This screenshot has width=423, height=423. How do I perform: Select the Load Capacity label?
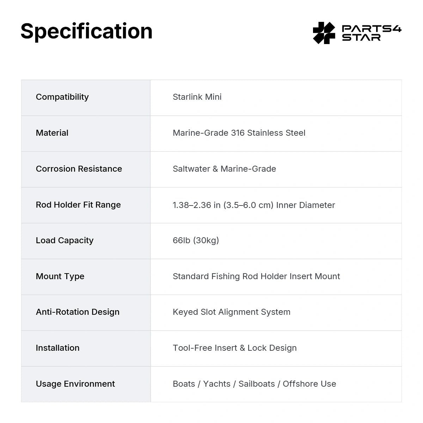pos(65,240)
